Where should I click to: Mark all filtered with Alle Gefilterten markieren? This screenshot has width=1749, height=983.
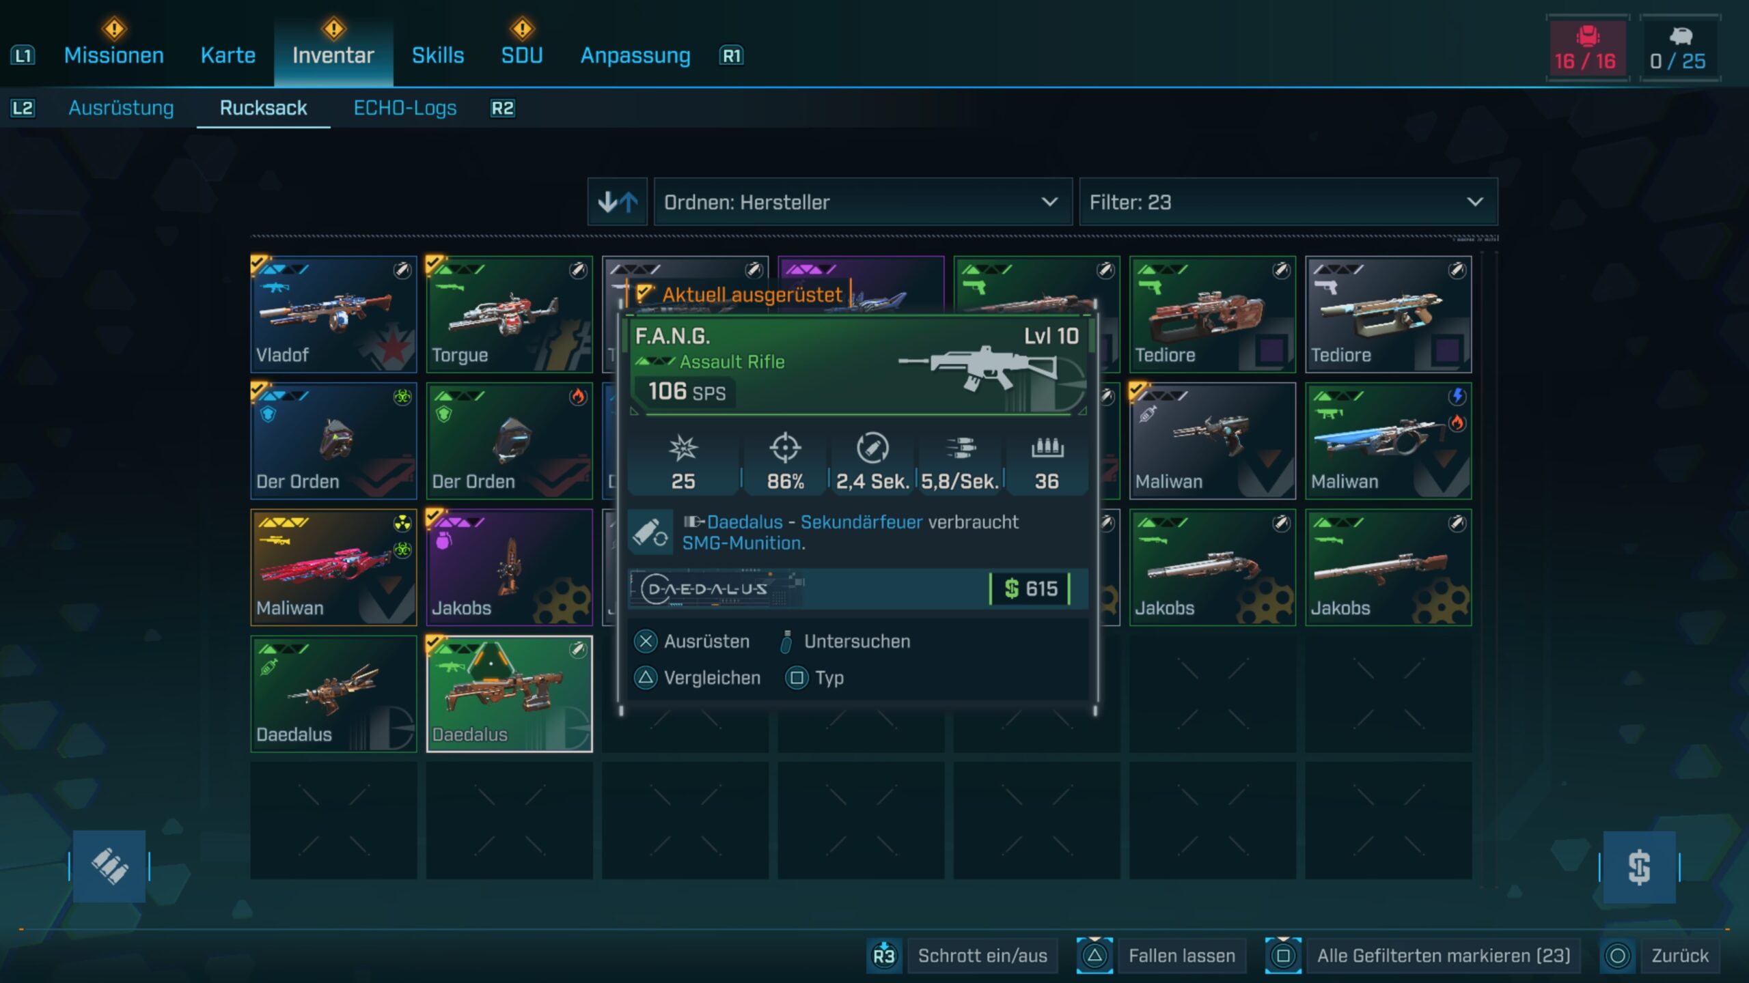tap(1443, 956)
